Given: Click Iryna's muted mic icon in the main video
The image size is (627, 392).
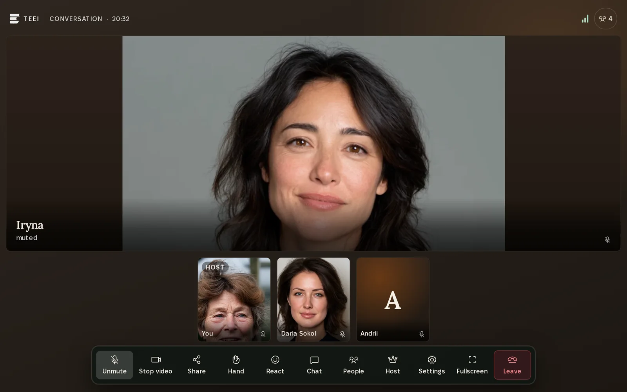Looking at the screenshot, I should coord(607,240).
